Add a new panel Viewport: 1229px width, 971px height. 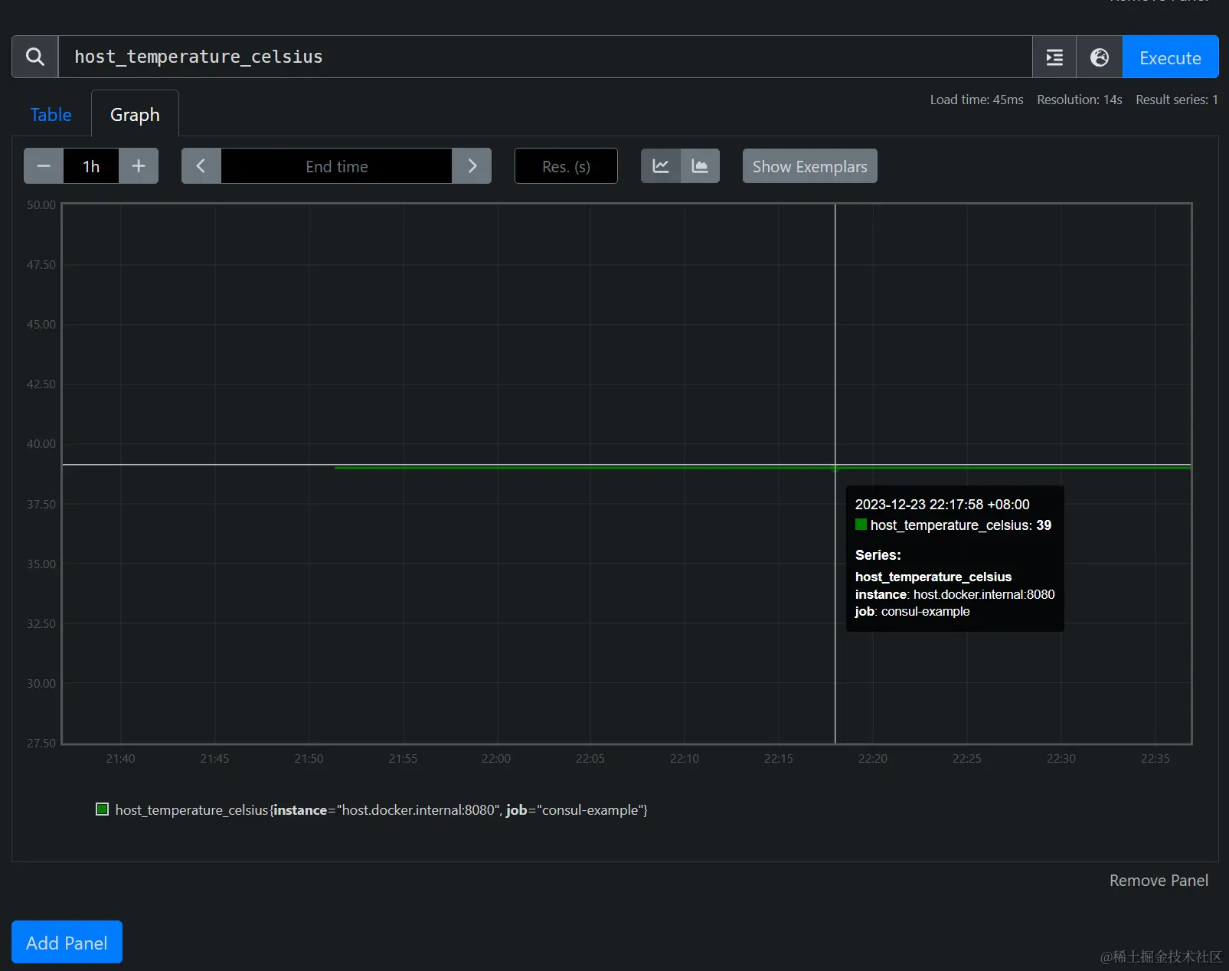(x=67, y=943)
